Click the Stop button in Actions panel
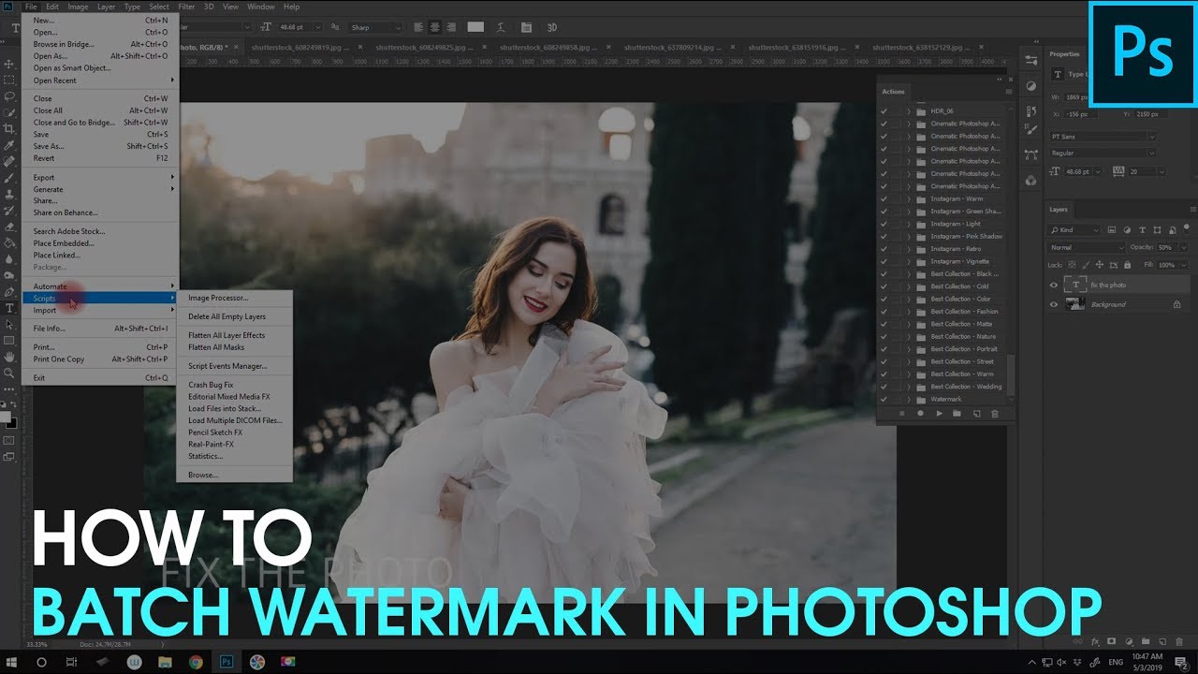 (901, 413)
